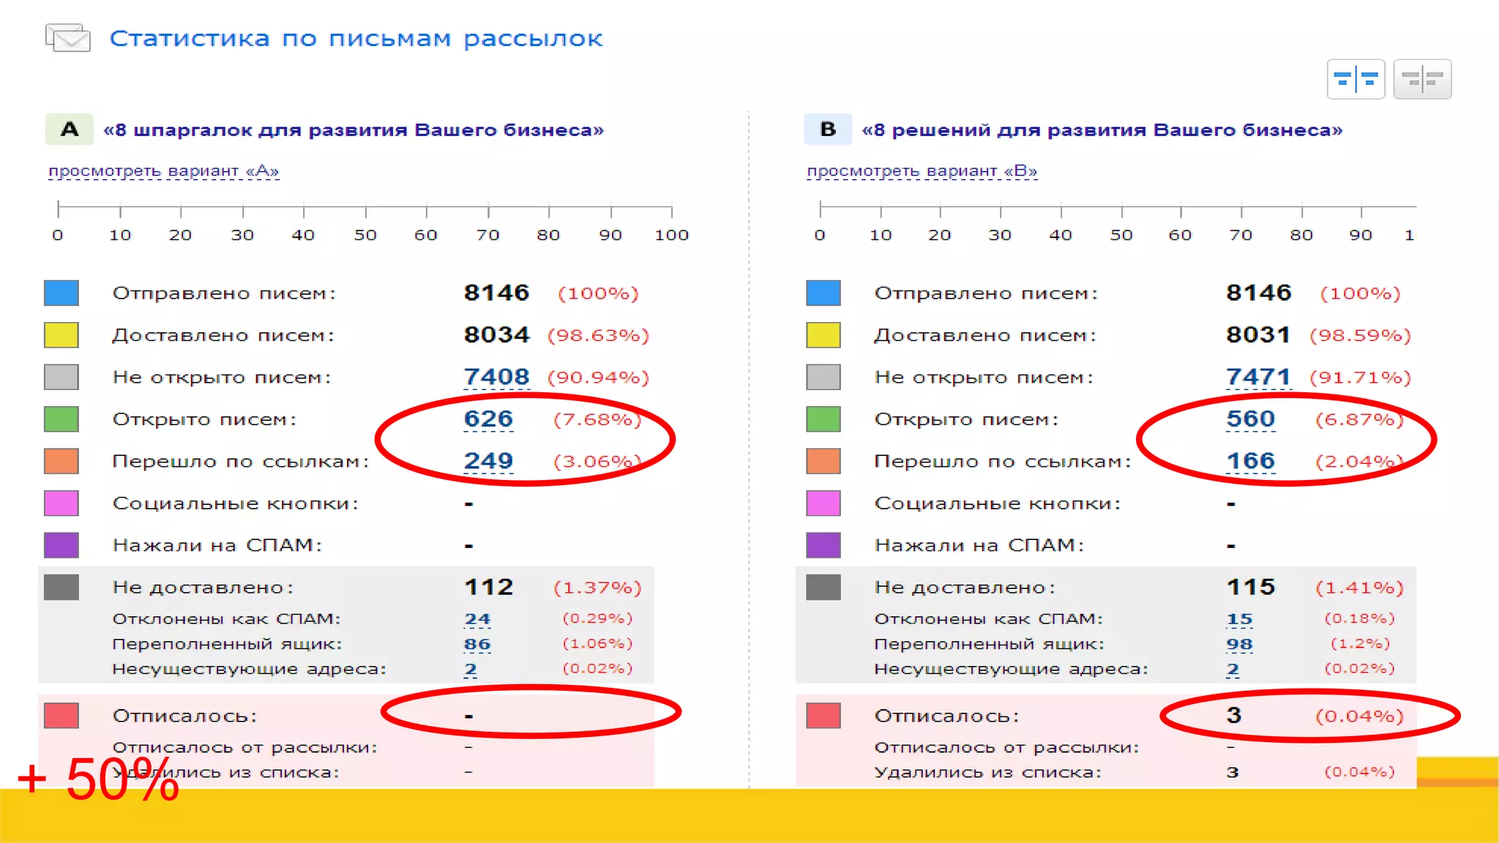Click the orange swatch for variant A link clicks

[x=61, y=461]
